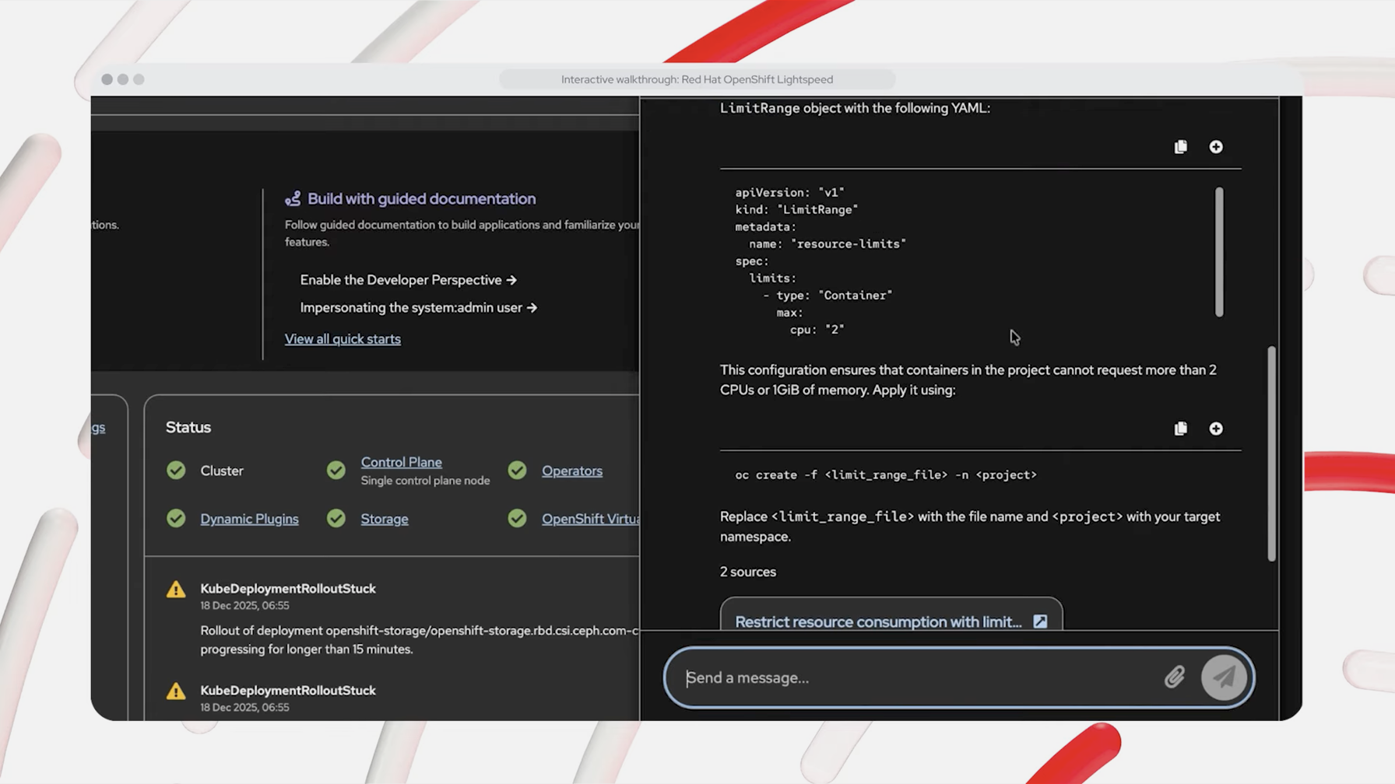Copy the LimitRange YAML code block

1180,147
